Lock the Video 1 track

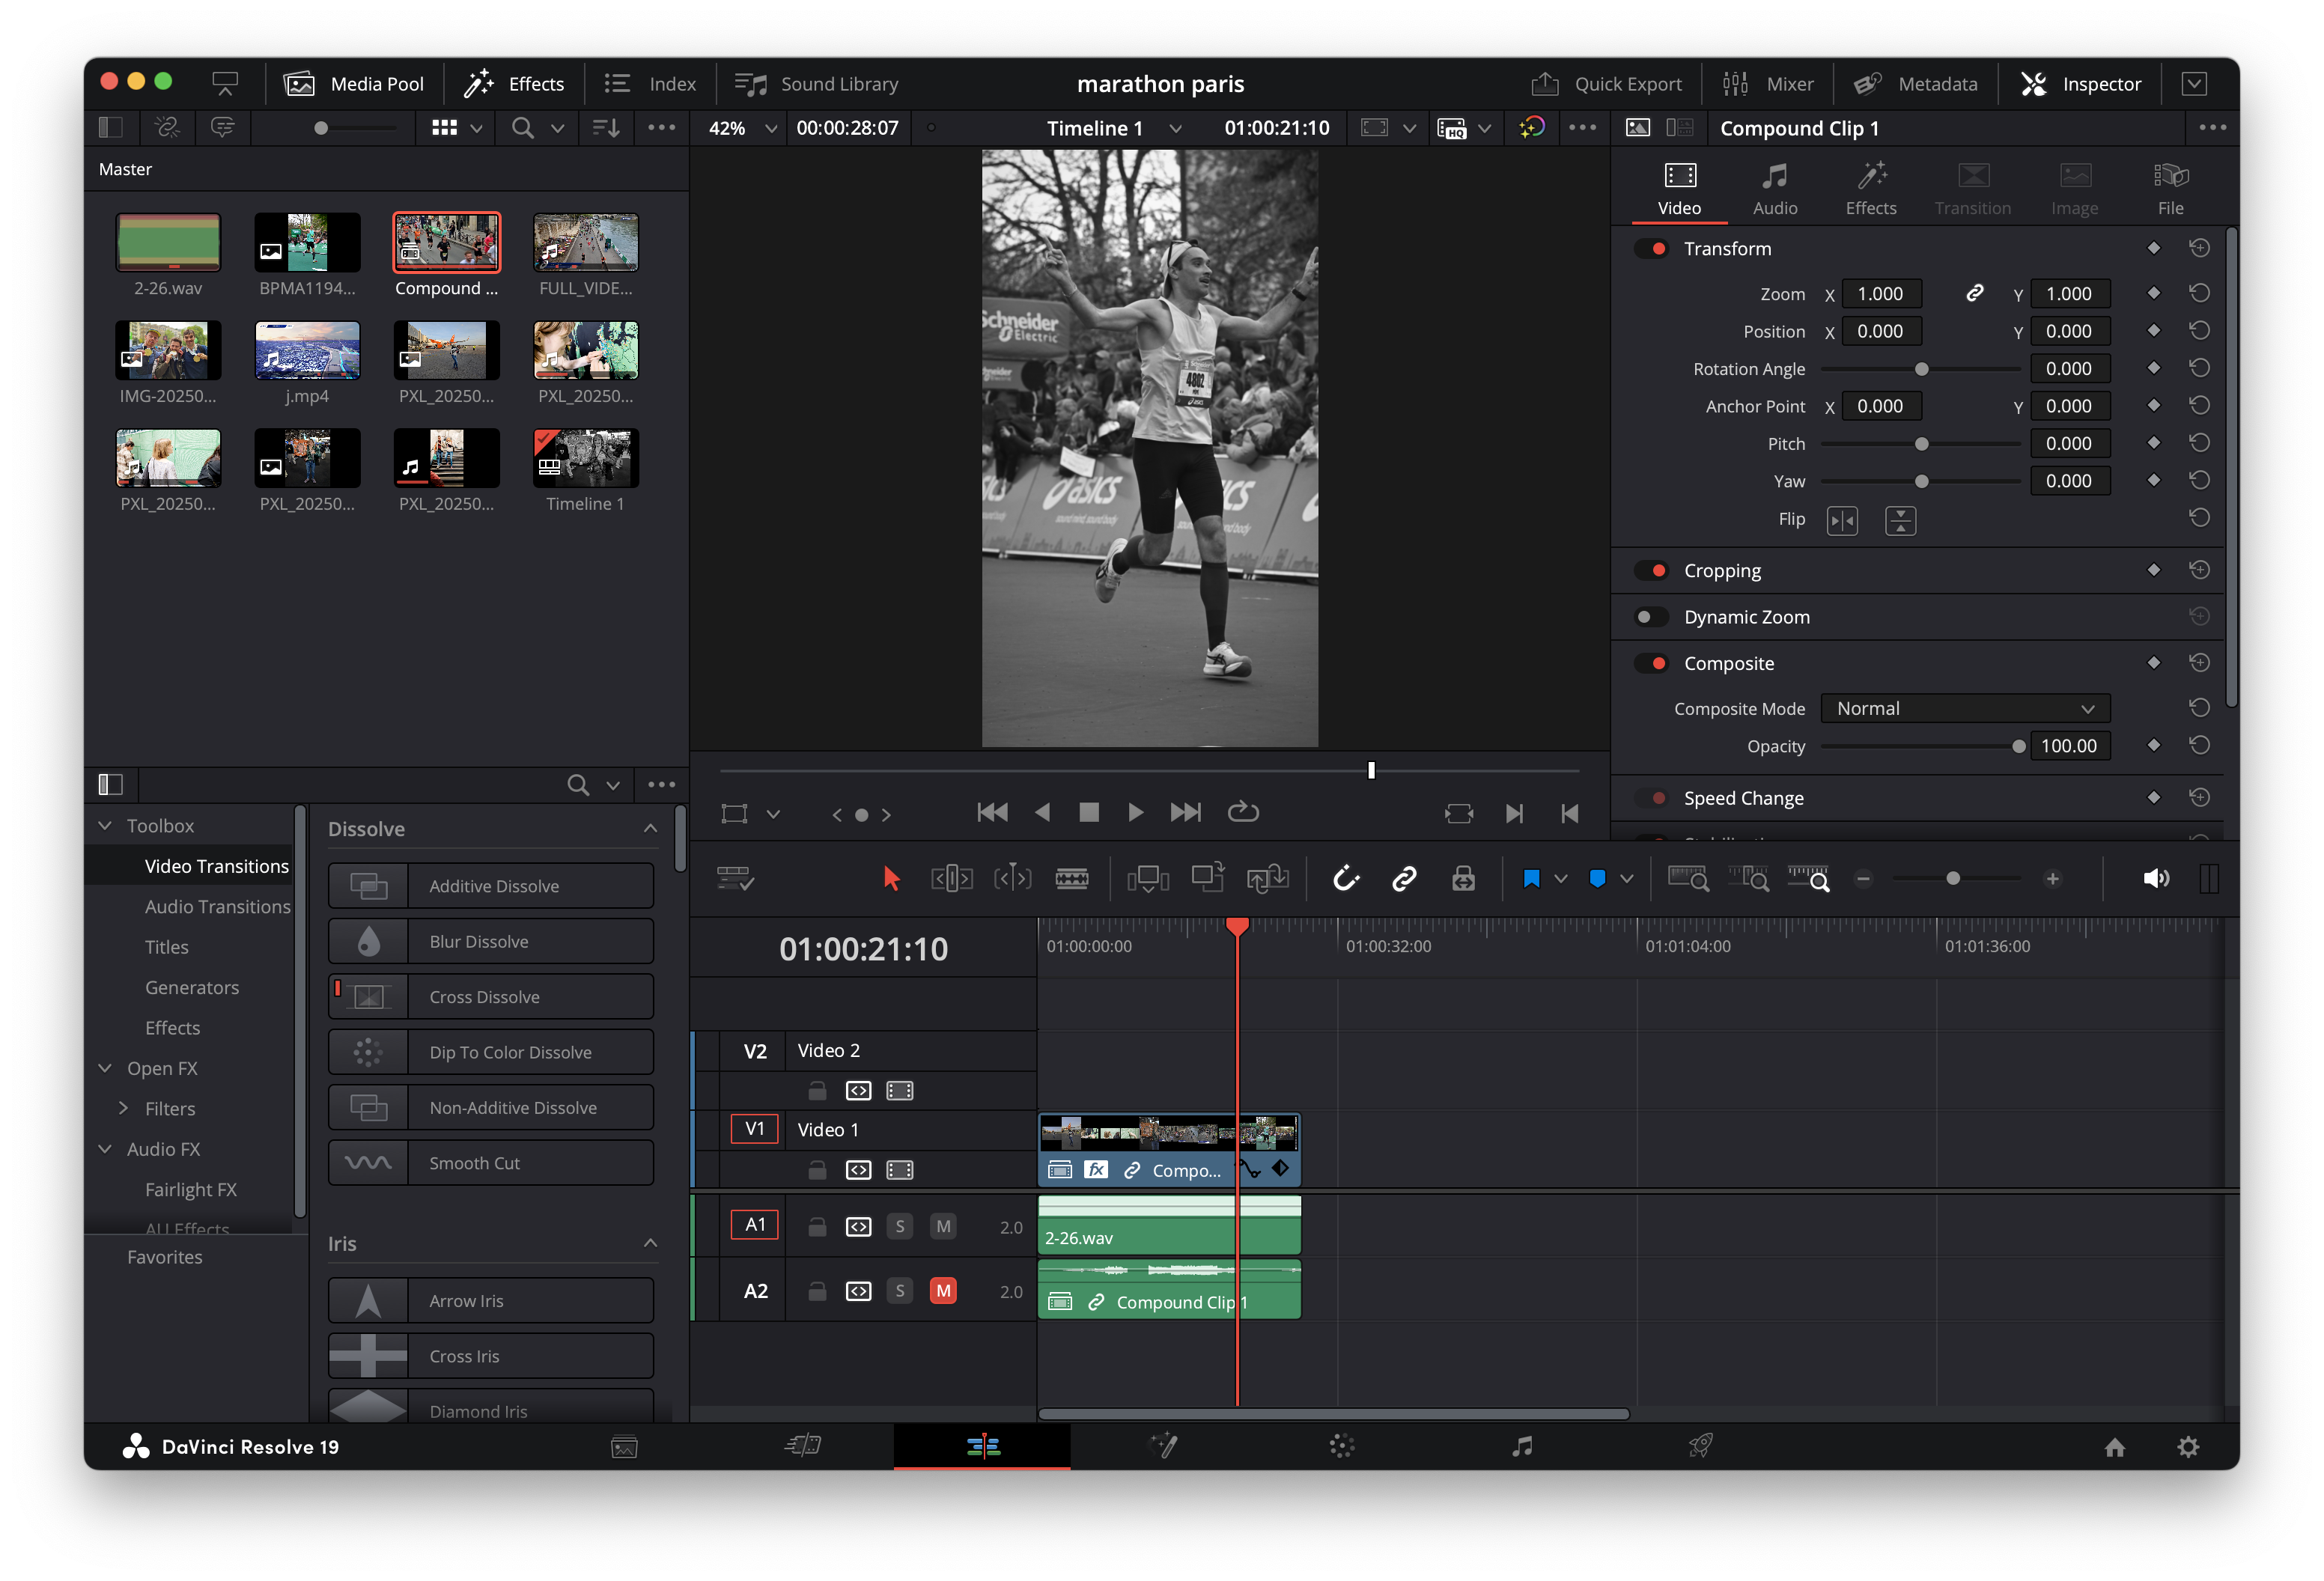coord(817,1169)
